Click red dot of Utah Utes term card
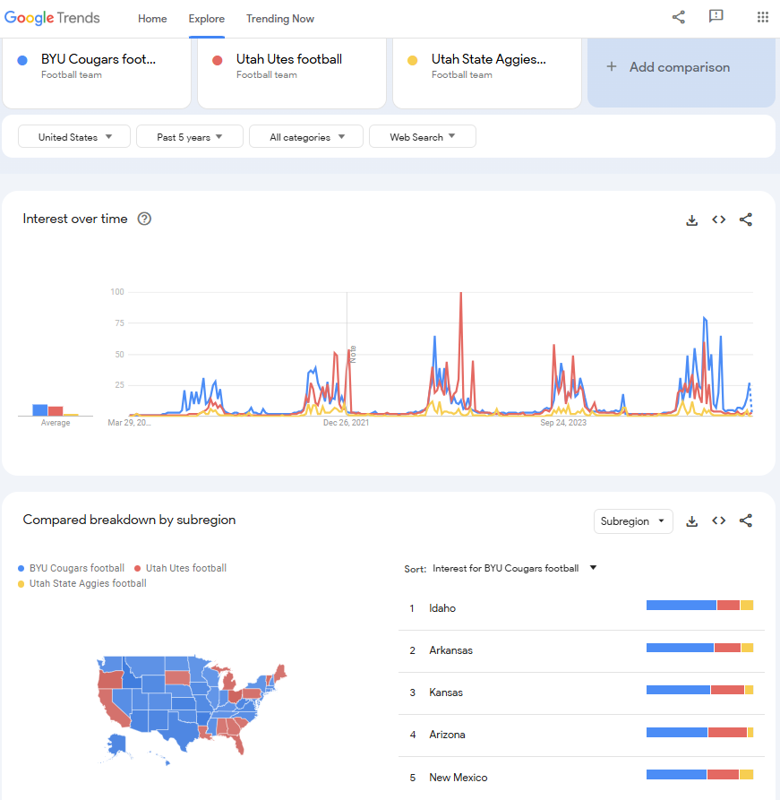780x800 pixels. (x=218, y=60)
